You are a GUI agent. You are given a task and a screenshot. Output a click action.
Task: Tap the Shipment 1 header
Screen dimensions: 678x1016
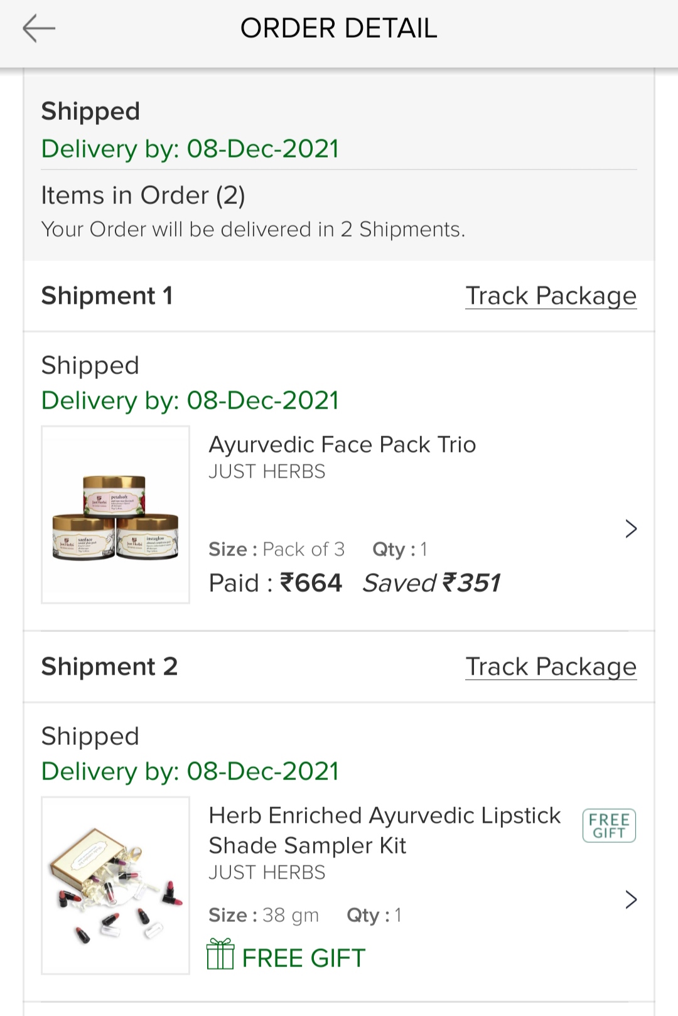(x=107, y=296)
